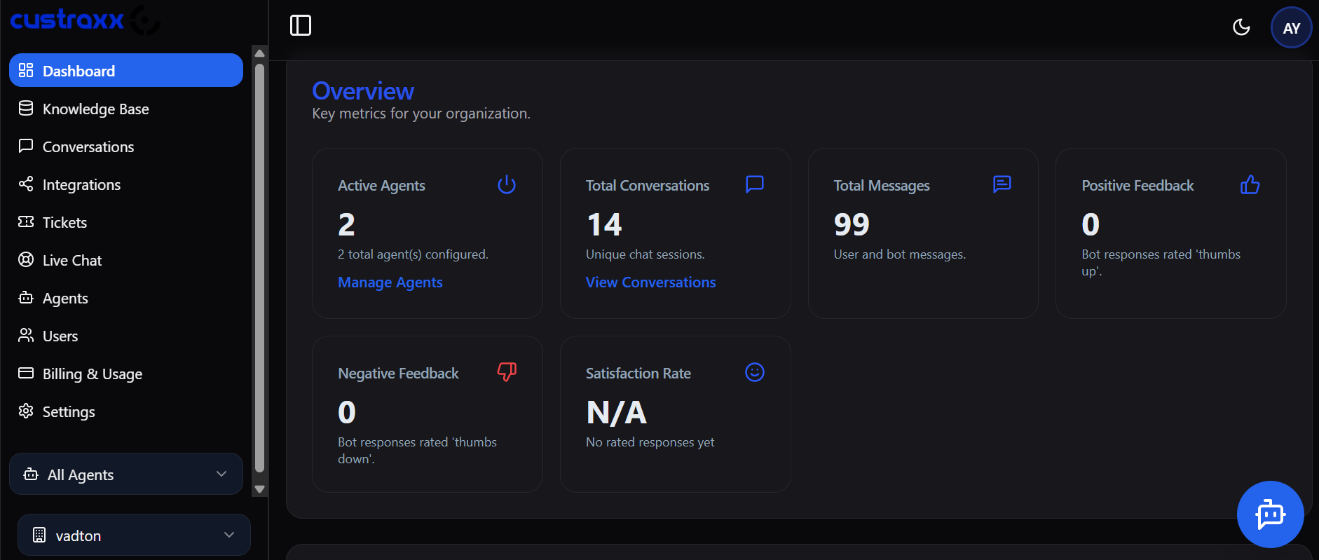
Task: Open the chatbot widget button
Action: [1270, 514]
